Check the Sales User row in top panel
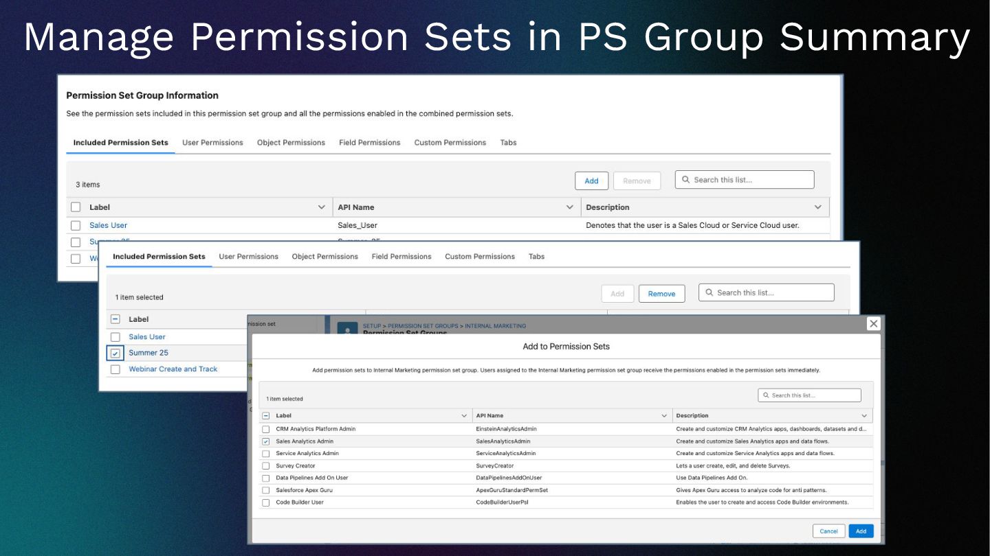 pyautogui.click(x=76, y=225)
